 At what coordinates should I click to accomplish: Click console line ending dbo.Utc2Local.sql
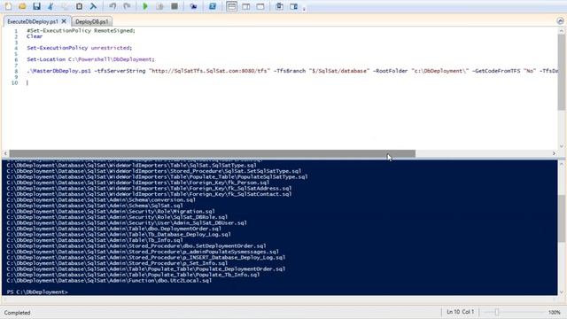click(109, 280)
